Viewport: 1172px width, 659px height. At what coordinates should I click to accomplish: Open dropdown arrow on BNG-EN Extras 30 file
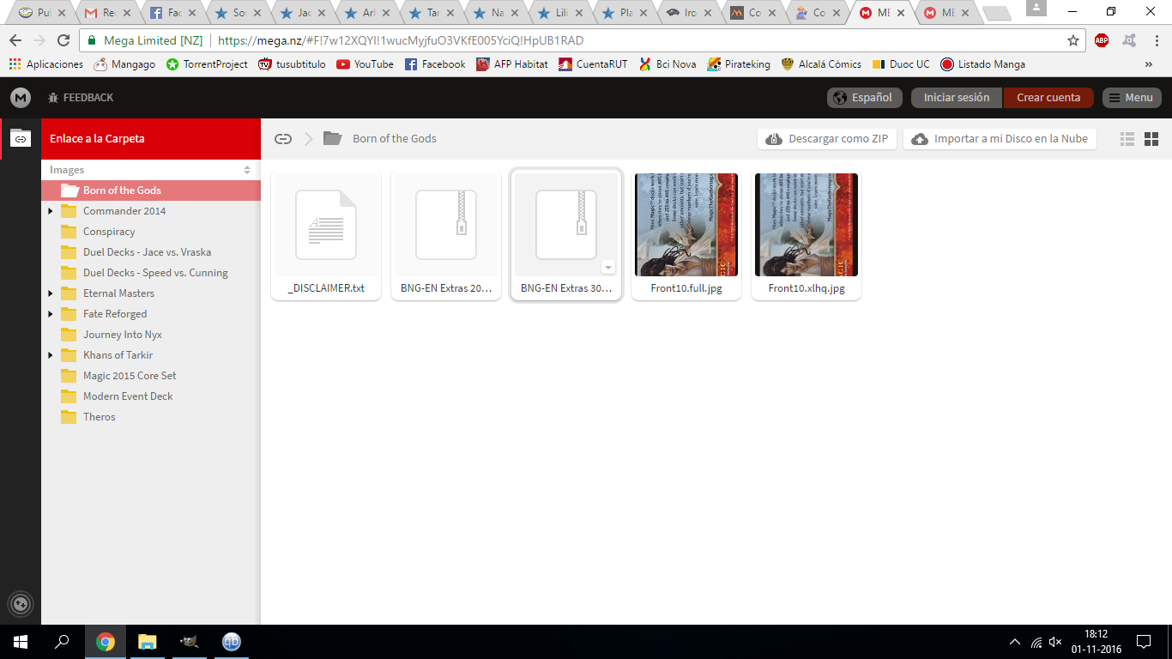608,267
